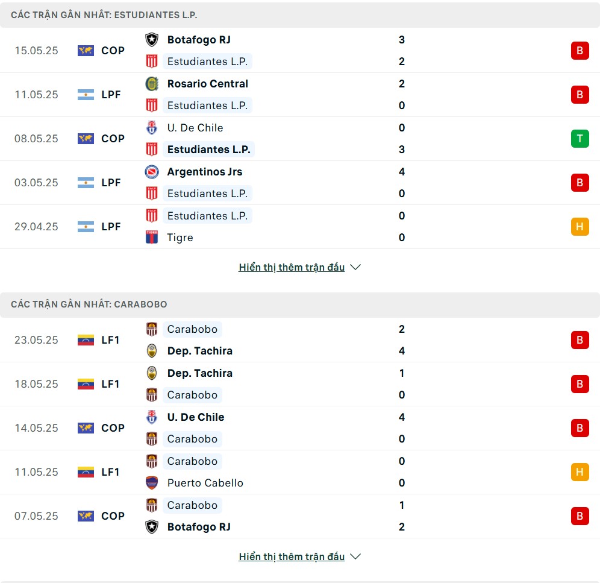Open the U. De Chile team name on 08.05.25
Image resolution: width=600 pixels, height=583 pixels.
(x=195, y=128)
